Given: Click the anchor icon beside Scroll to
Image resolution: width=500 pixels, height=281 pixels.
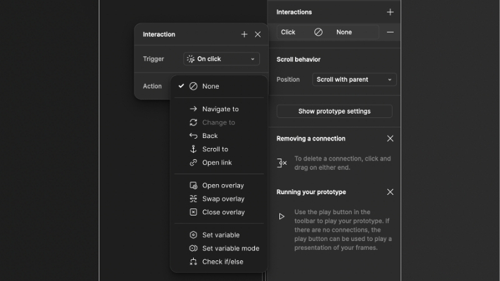Looking at the screenshot, I should (x=193, y=149).
